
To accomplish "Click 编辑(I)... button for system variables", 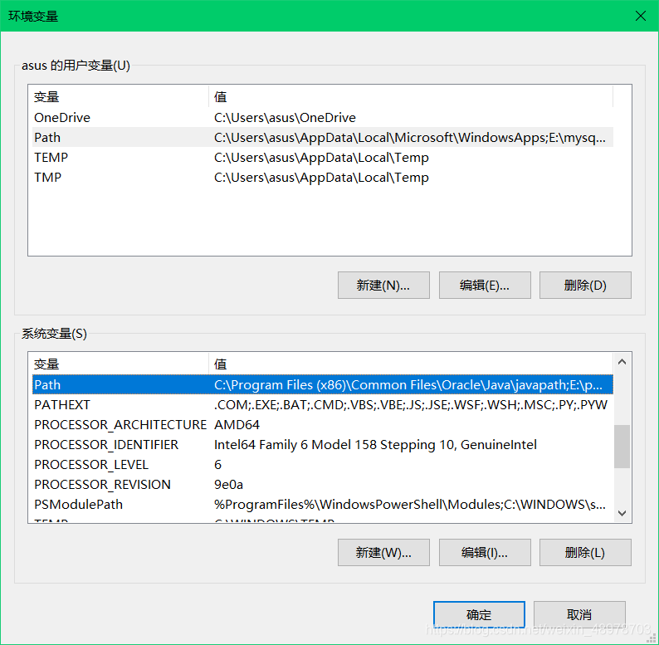I will click(x=485, y=553).
